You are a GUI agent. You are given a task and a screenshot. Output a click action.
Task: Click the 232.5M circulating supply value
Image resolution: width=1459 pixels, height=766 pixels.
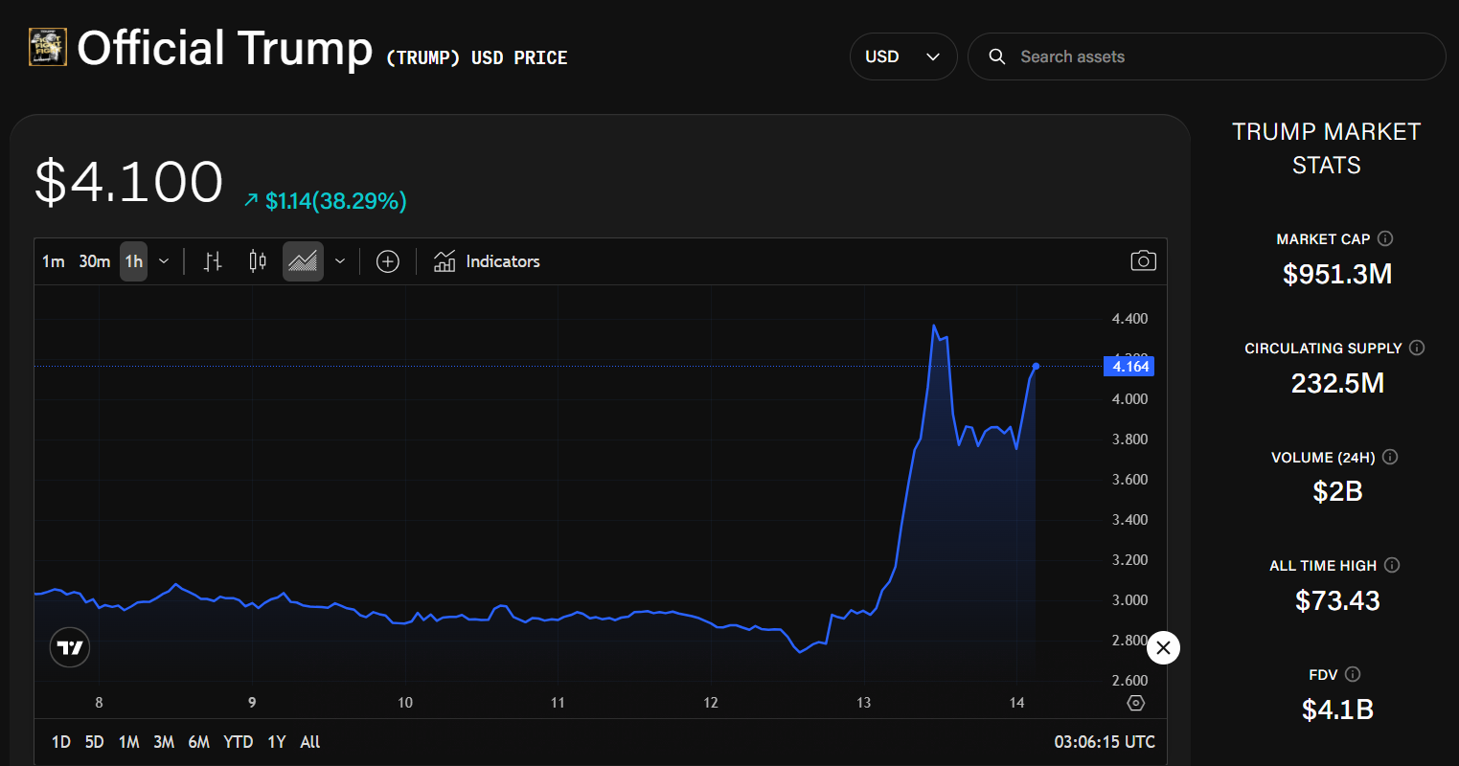coord(1337,384)
